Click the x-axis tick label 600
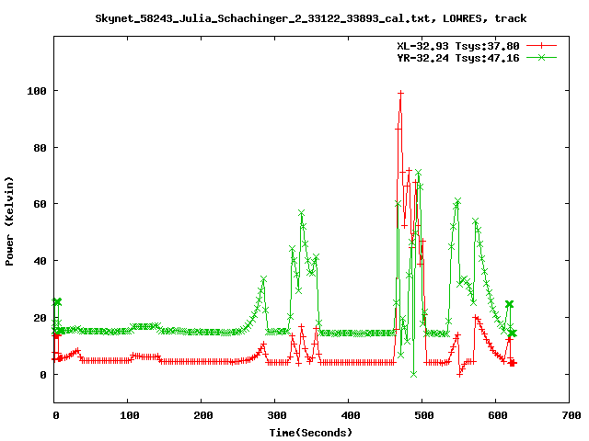Image resolution: width=589 pixels, height=441 pixels. 498,415
